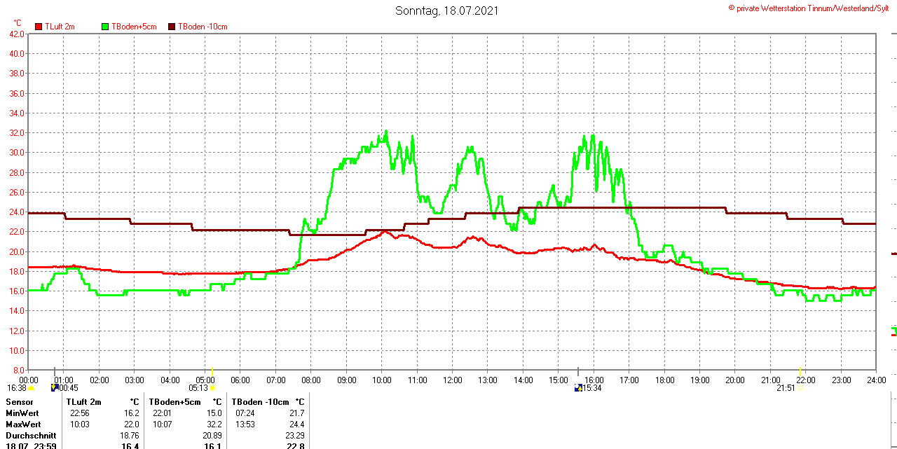Click the dark red TBoden -10cm legend square

[x=172, y=27]
